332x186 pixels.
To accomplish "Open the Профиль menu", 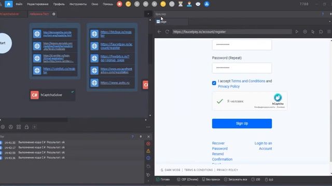I will coord(59,4).
